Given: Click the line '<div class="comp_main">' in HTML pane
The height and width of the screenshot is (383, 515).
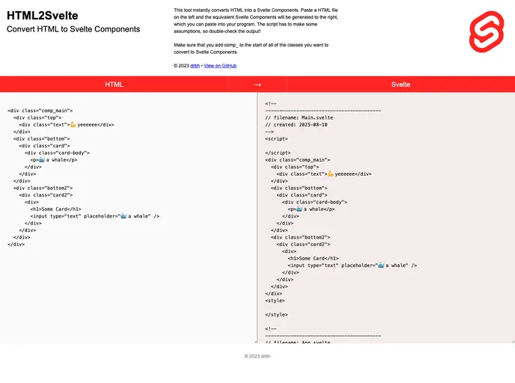Looking at the screenshot, I should click(40, 111).
